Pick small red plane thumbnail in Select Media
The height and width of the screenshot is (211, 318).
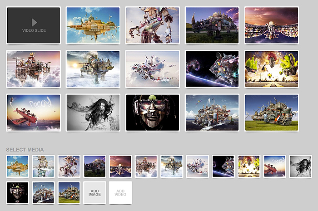point(275,167)
